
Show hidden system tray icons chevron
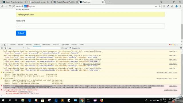[151, 100]
